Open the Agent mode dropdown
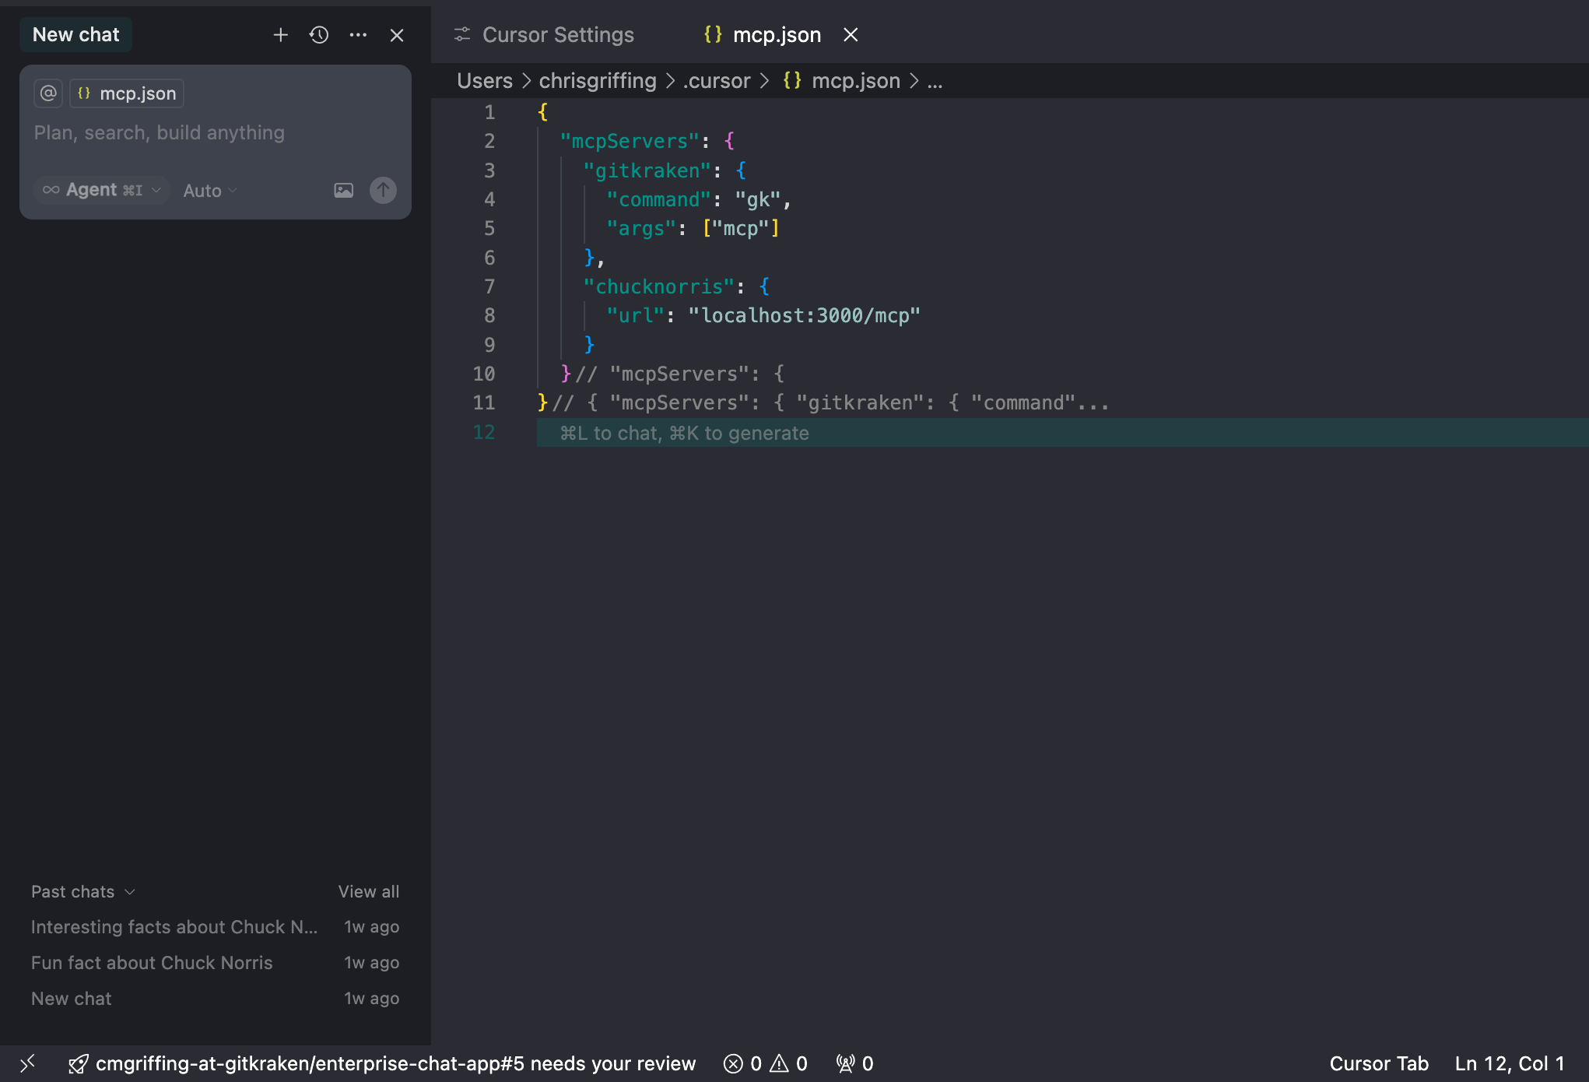 click(100, 190)
